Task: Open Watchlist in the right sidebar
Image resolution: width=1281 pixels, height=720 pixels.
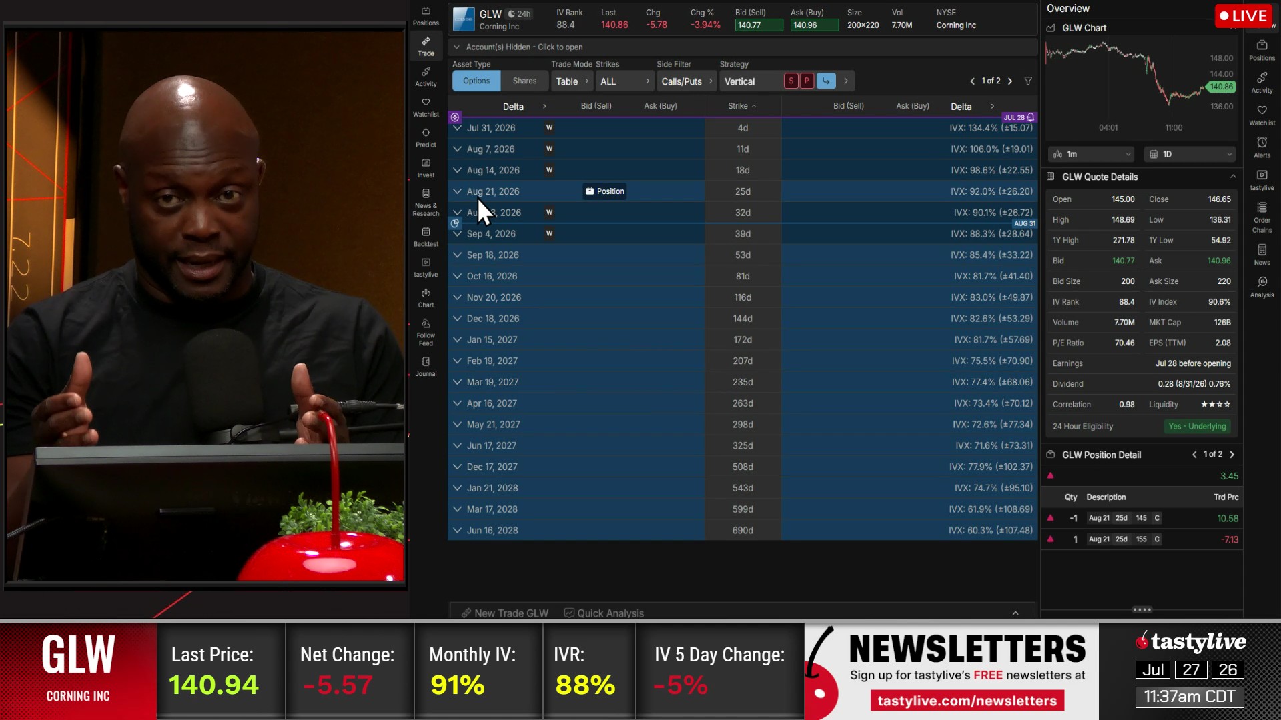Action: 1262,116
